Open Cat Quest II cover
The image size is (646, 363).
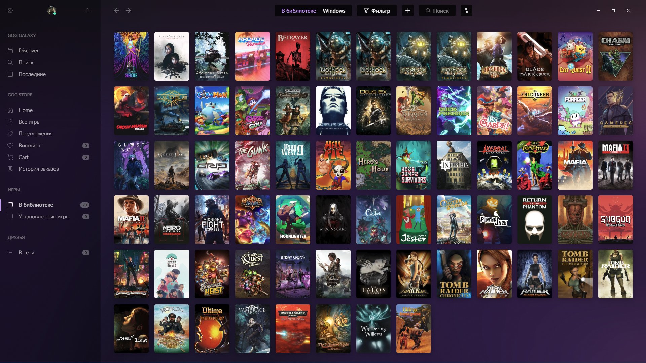575,56
